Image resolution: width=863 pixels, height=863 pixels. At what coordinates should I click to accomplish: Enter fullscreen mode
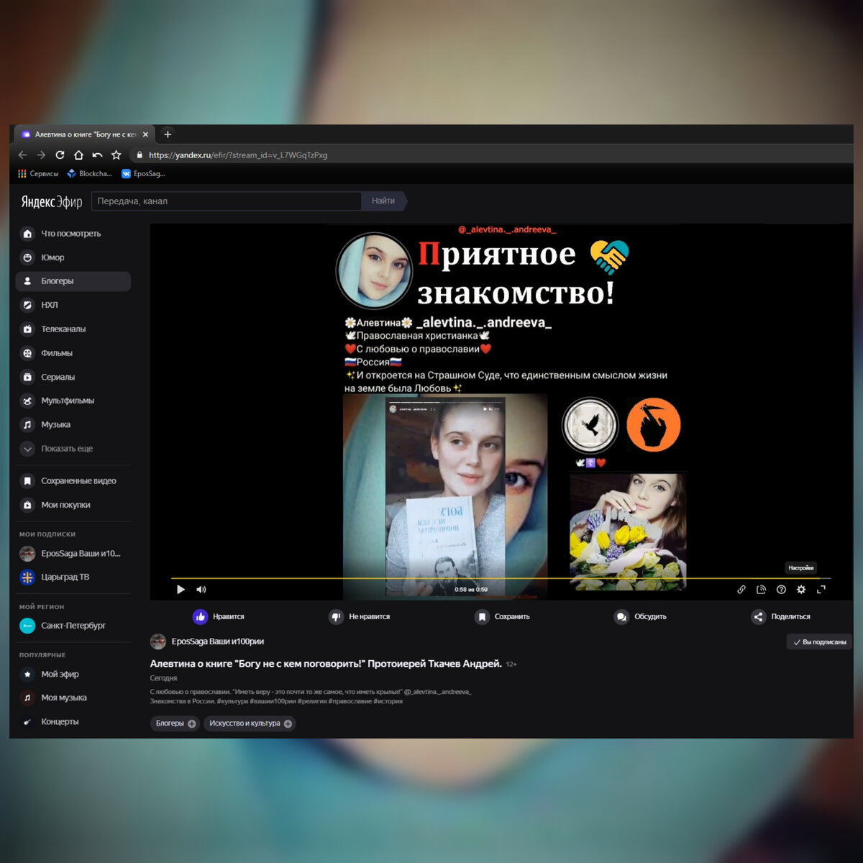[x=821, y=590]
